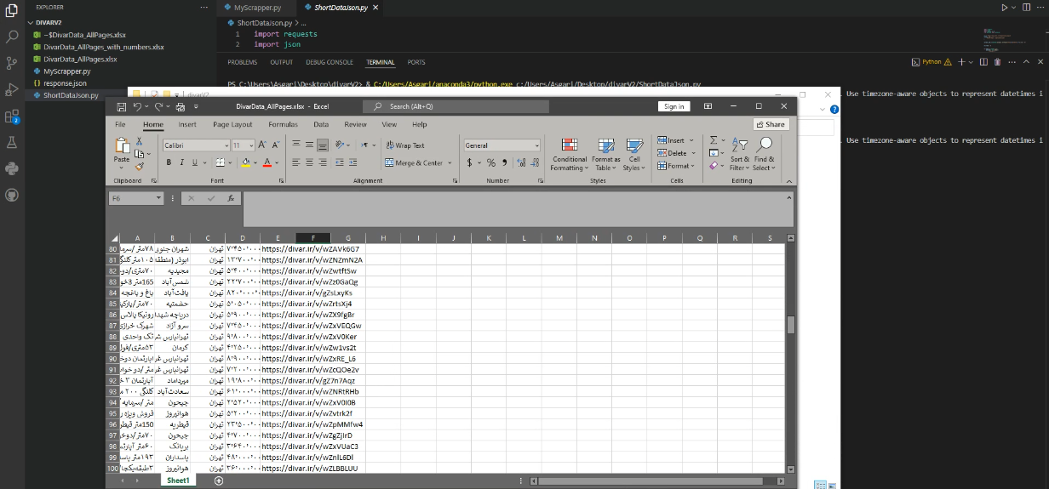Open the Extensions view in activity bar
Screen dimensions: 1049x489
[12, 117]
